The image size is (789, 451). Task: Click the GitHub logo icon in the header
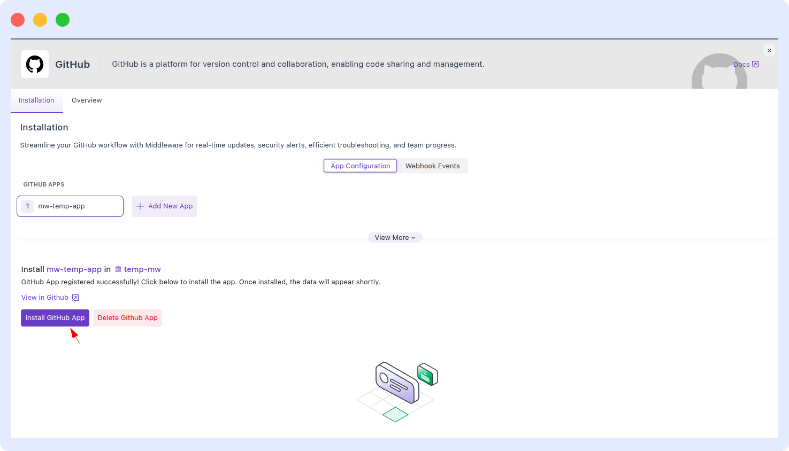(34, 64)
